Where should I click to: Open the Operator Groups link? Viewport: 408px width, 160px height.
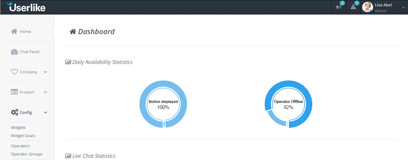click(27, 154)
